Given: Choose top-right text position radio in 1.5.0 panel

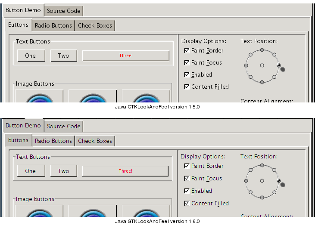Looking at the screenshot, I should pos(274,55).
